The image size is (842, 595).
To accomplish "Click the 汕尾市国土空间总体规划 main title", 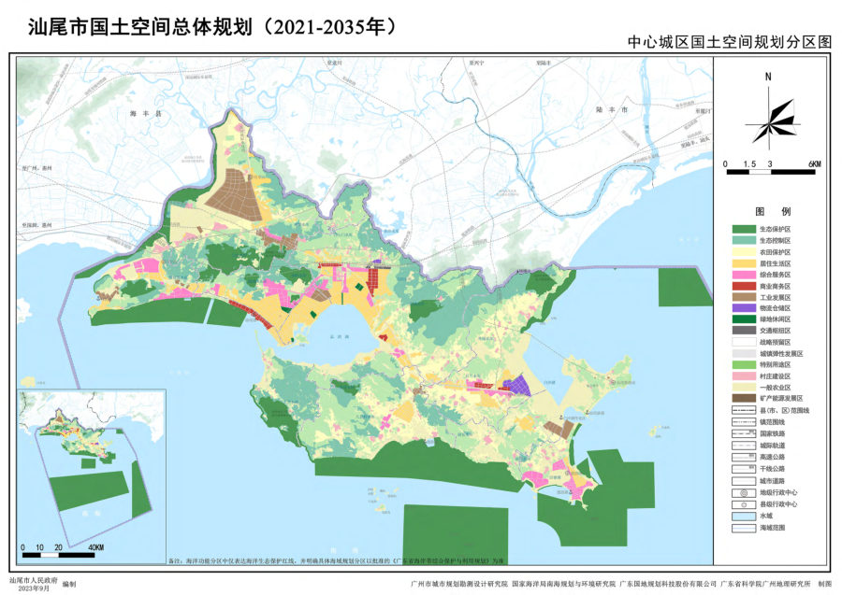I will tap(212, 27).
